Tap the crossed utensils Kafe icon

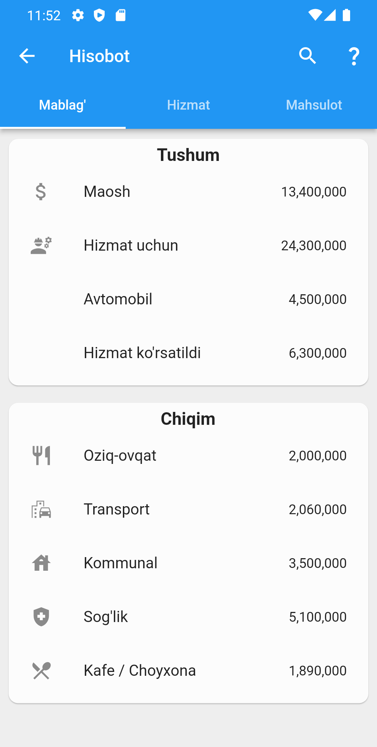[41, 671]
